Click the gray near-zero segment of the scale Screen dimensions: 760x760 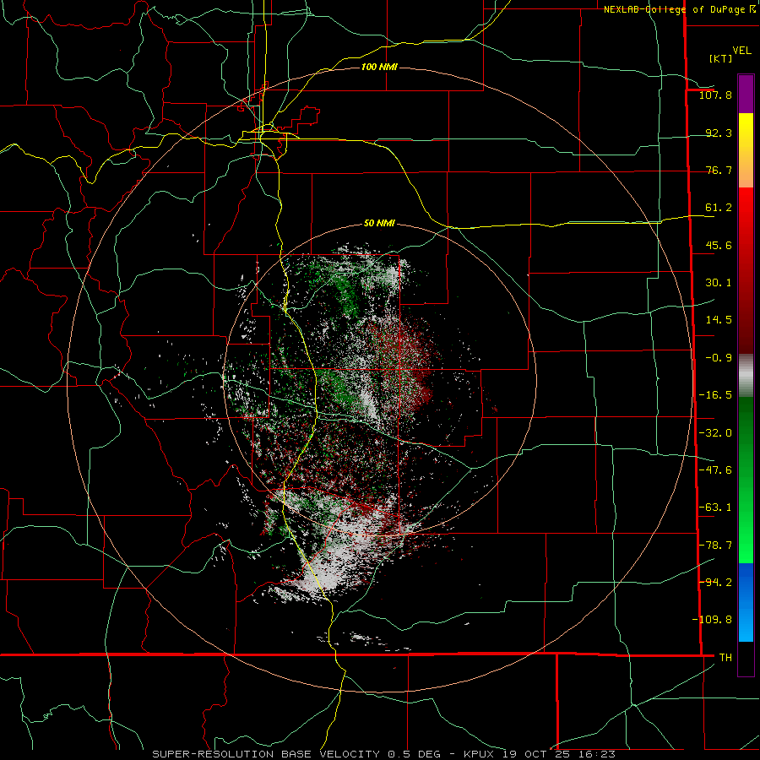(x=746, y=376)
